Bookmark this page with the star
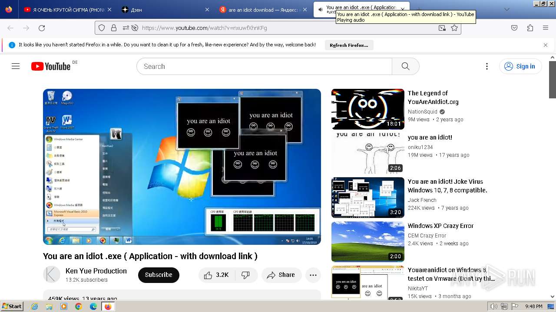This screenshot has width=556, height=312. (x=454, y=28)
